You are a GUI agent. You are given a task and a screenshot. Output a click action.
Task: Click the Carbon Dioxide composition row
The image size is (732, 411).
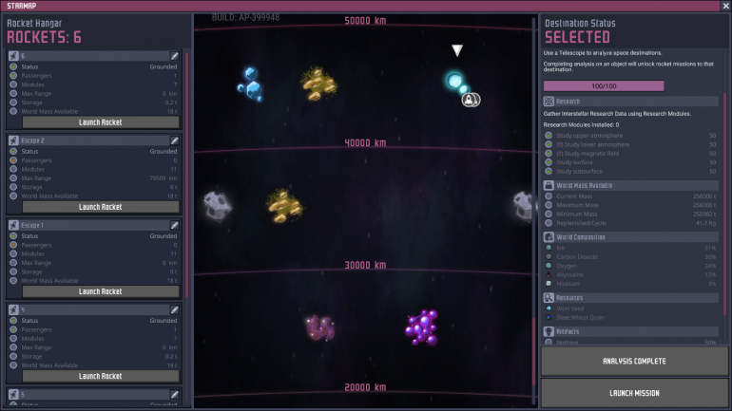(630, 257)
